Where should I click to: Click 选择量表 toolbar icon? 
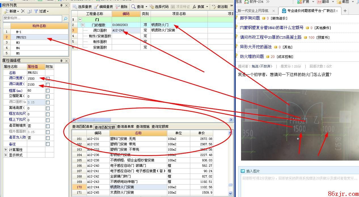click(x=75, y=7)
